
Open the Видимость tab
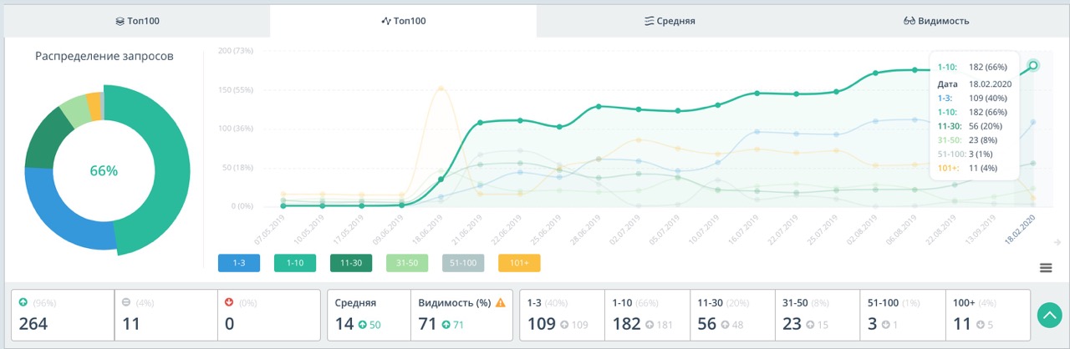tap(936, 22)
